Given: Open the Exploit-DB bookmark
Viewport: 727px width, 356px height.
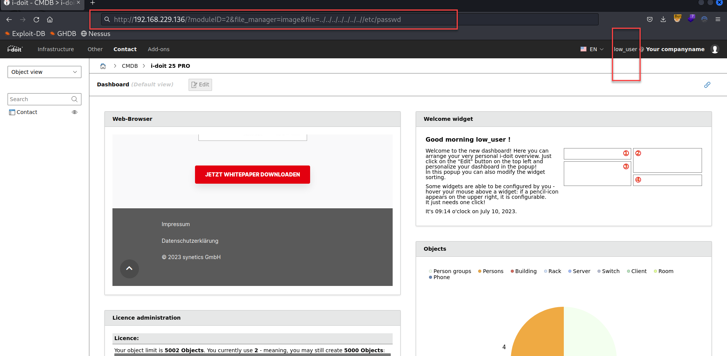Looking at the screenshot, I should (25, 34).
